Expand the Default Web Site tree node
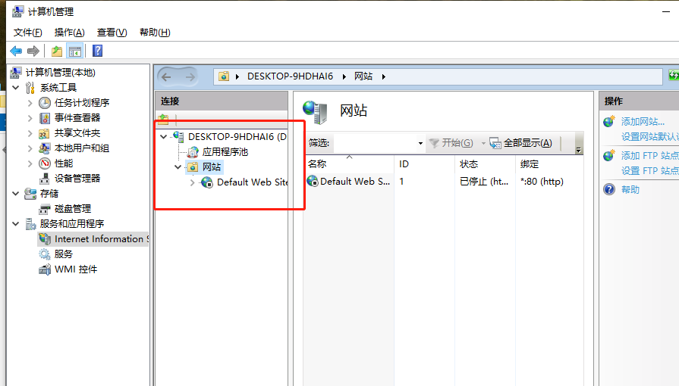This screenshot has height=386, width=679. 192,182
